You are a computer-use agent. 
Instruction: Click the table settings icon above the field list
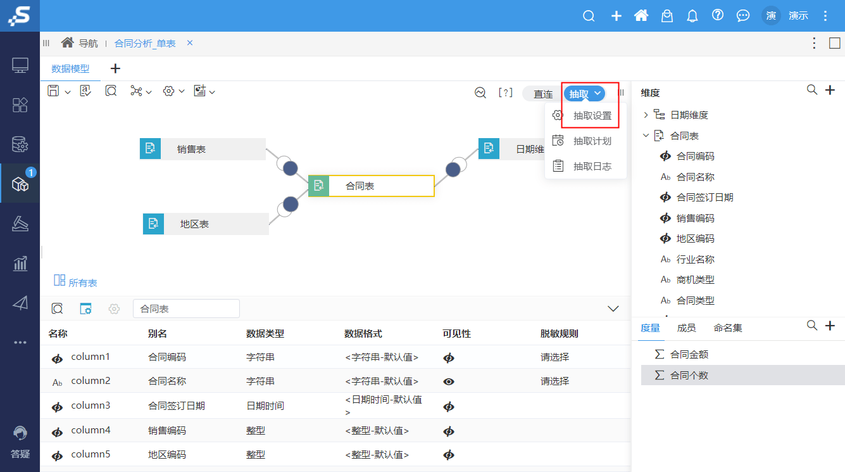click(x=85, y=309)
